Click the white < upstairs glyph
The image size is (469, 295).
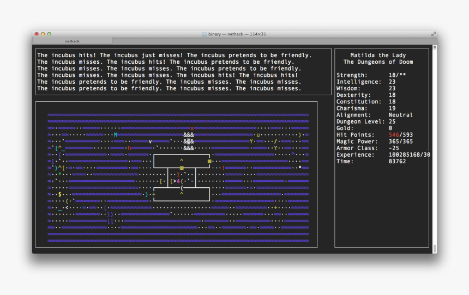tap(67, 207)
